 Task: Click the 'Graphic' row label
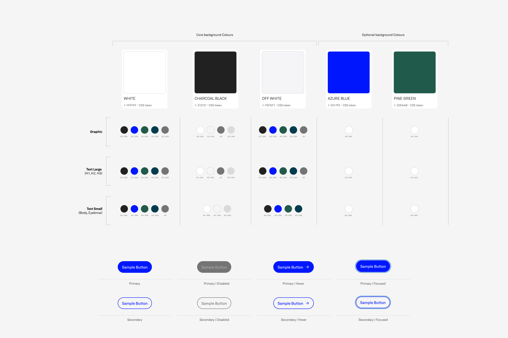pyautogui.click(x=96, y=132)
